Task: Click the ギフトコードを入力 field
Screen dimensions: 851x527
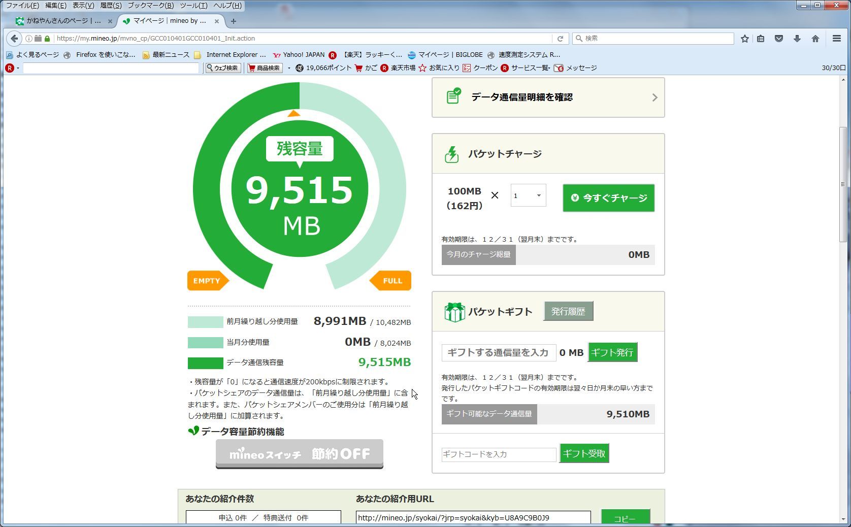Action: tap(499, 454)
